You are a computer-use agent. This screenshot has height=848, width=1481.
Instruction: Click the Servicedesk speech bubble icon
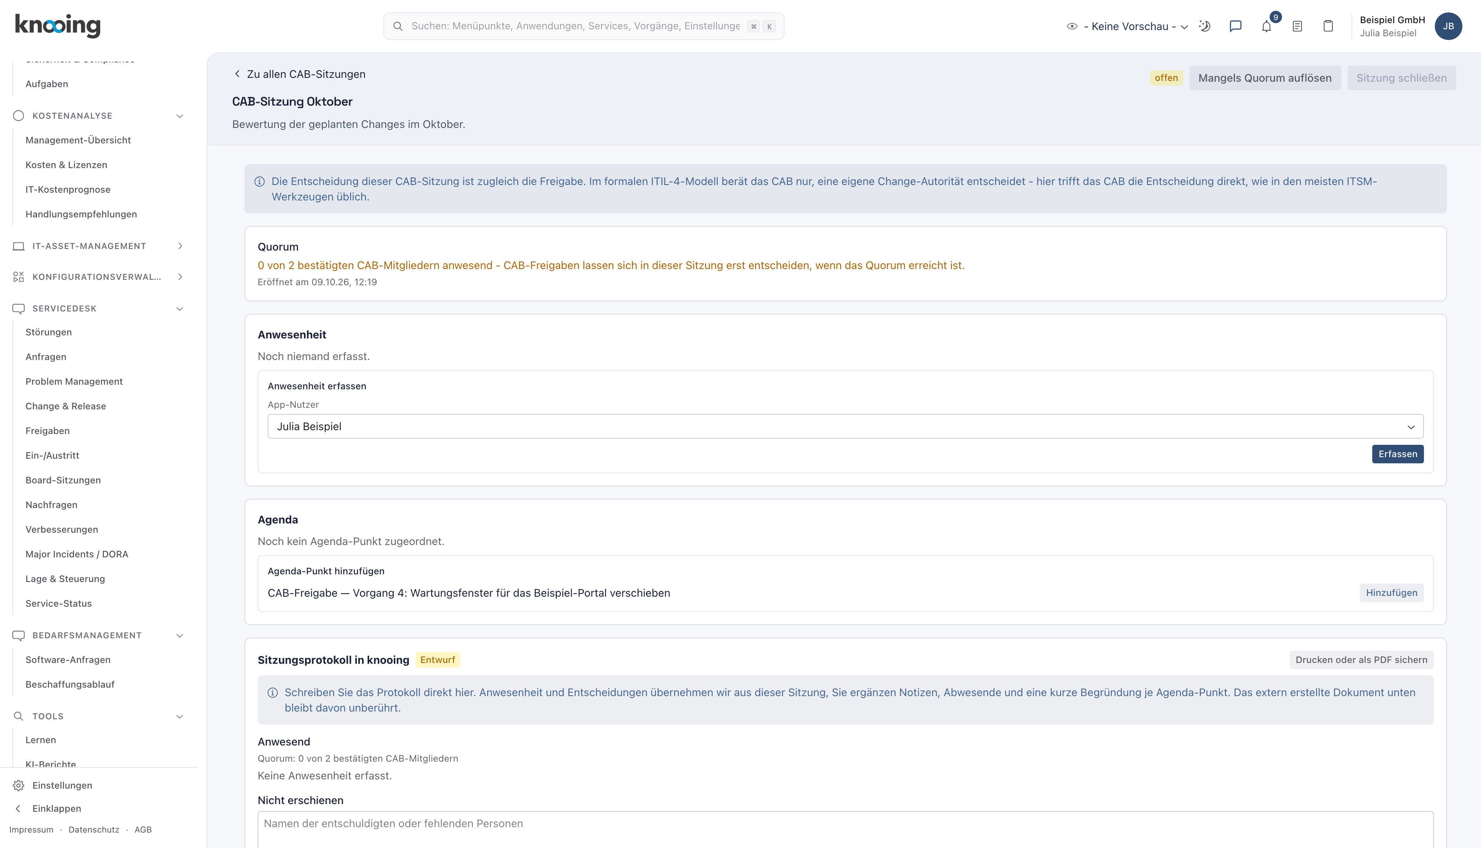click(19, 309)
